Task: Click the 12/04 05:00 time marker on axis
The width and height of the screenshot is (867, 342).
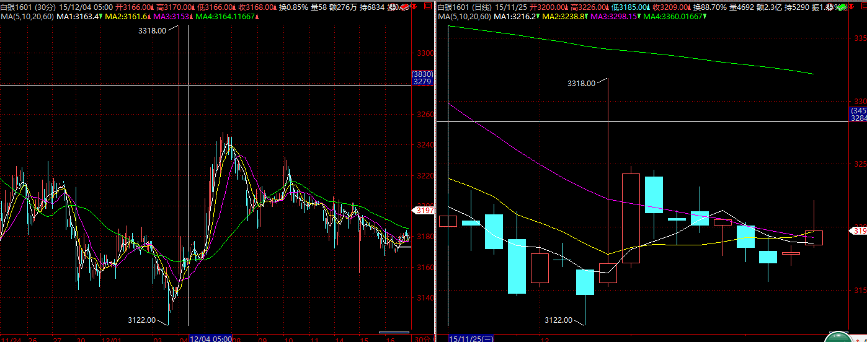Action: (x=211, y=338)
